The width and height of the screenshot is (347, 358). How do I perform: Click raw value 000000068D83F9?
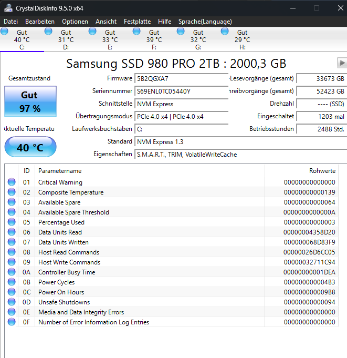(x=309, y=242)
